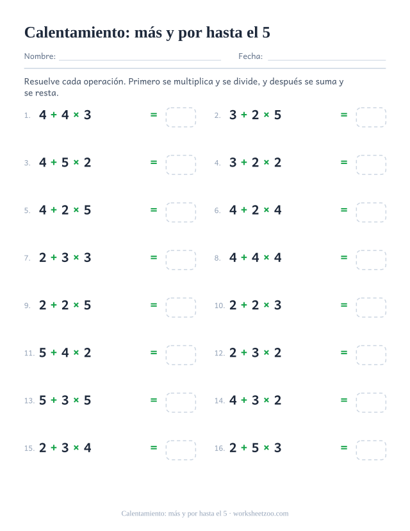Click answer box for problem 14
This screenshot has height=531, width=410.
371,403
